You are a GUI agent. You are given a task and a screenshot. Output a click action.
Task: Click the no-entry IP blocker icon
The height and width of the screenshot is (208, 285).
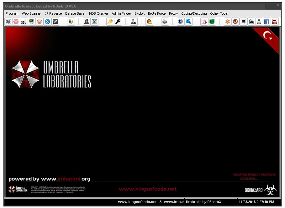(235, 21)
